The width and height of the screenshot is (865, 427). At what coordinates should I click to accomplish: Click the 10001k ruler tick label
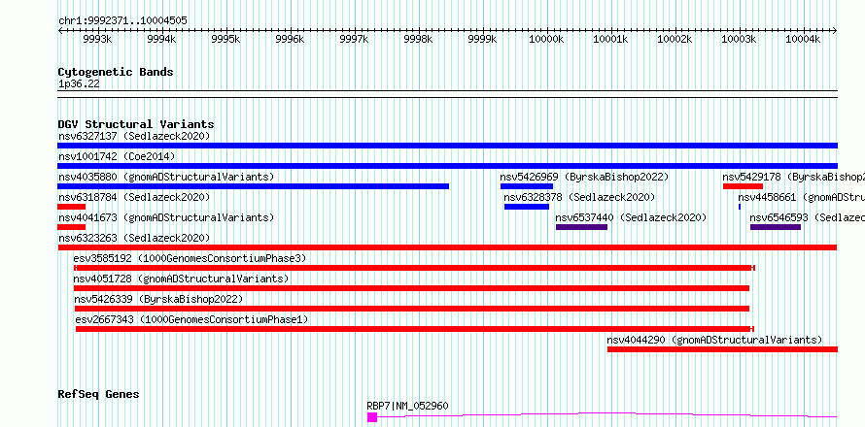[610, 39]
